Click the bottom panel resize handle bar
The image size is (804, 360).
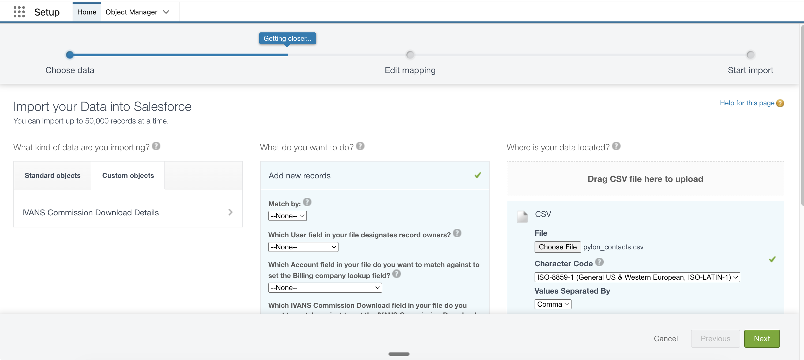[x=399, y=354]
